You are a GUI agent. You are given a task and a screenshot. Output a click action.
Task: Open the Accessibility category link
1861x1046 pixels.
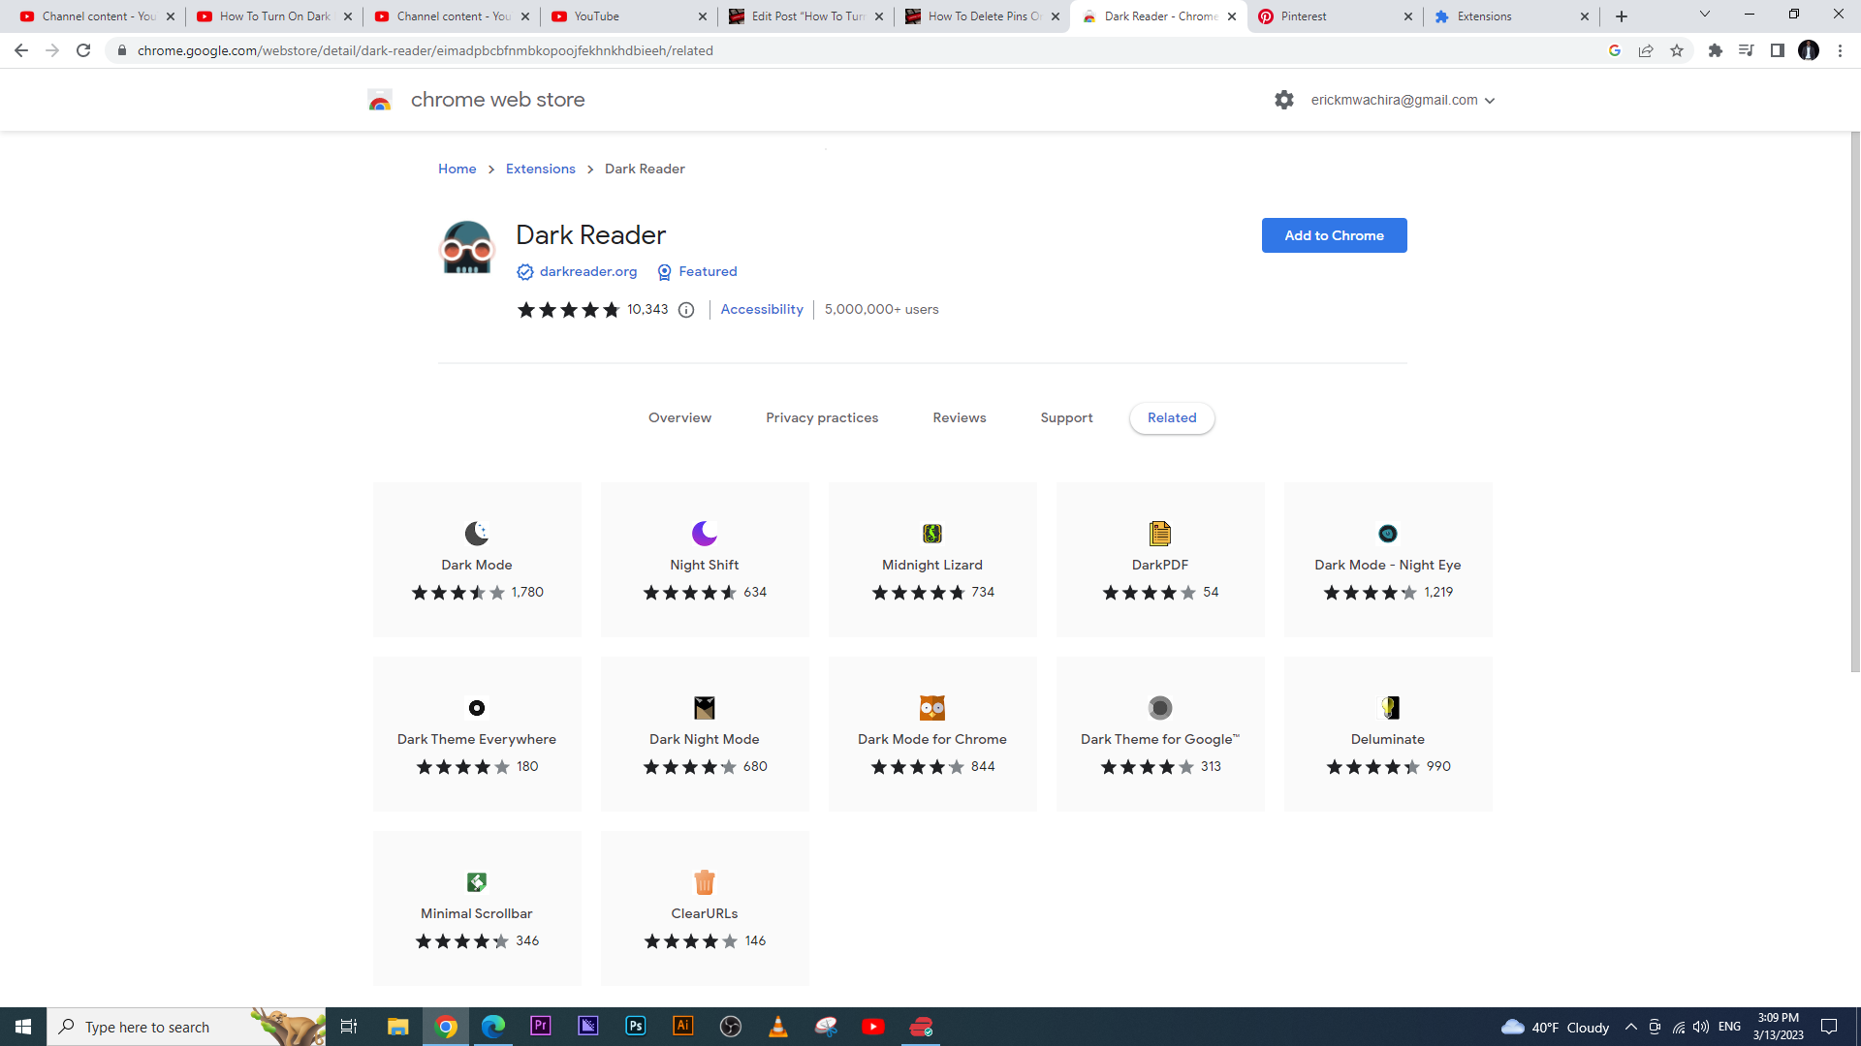point(762,310)
